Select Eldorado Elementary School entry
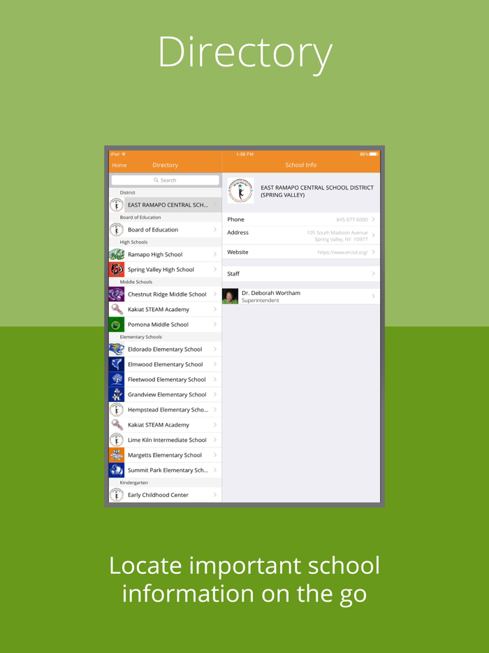Viewport: 489px width, 653px height. [x=166, y=350]
